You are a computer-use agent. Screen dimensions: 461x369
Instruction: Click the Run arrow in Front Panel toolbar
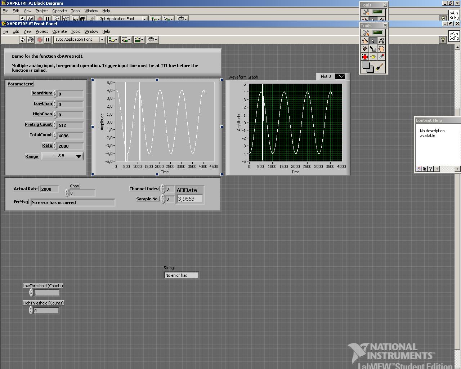[23, 40]
